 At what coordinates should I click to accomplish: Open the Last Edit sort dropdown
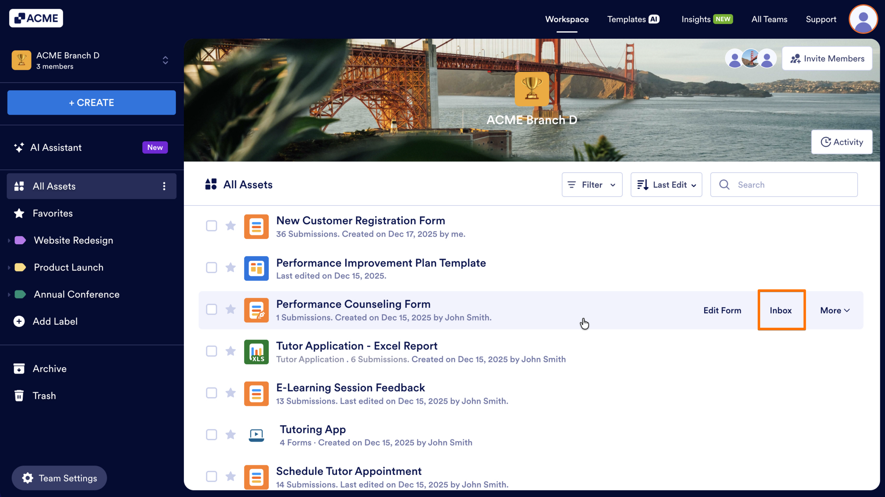666,184
